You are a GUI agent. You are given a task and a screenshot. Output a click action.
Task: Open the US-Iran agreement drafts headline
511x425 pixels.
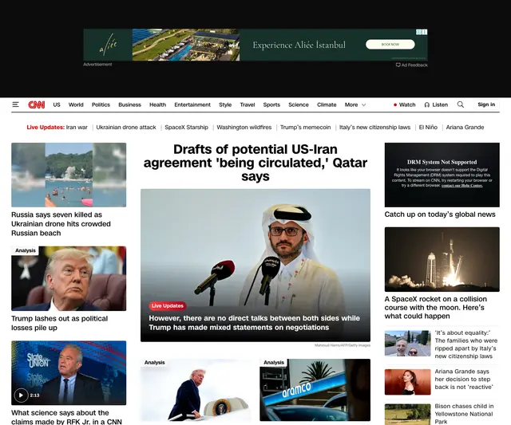click(x=255, y=163)
